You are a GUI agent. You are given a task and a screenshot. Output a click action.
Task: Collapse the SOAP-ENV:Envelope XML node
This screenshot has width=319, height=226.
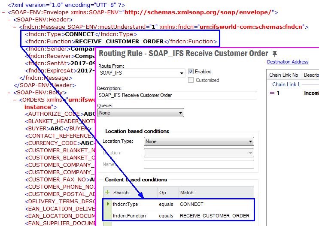[x=3, y=12]
